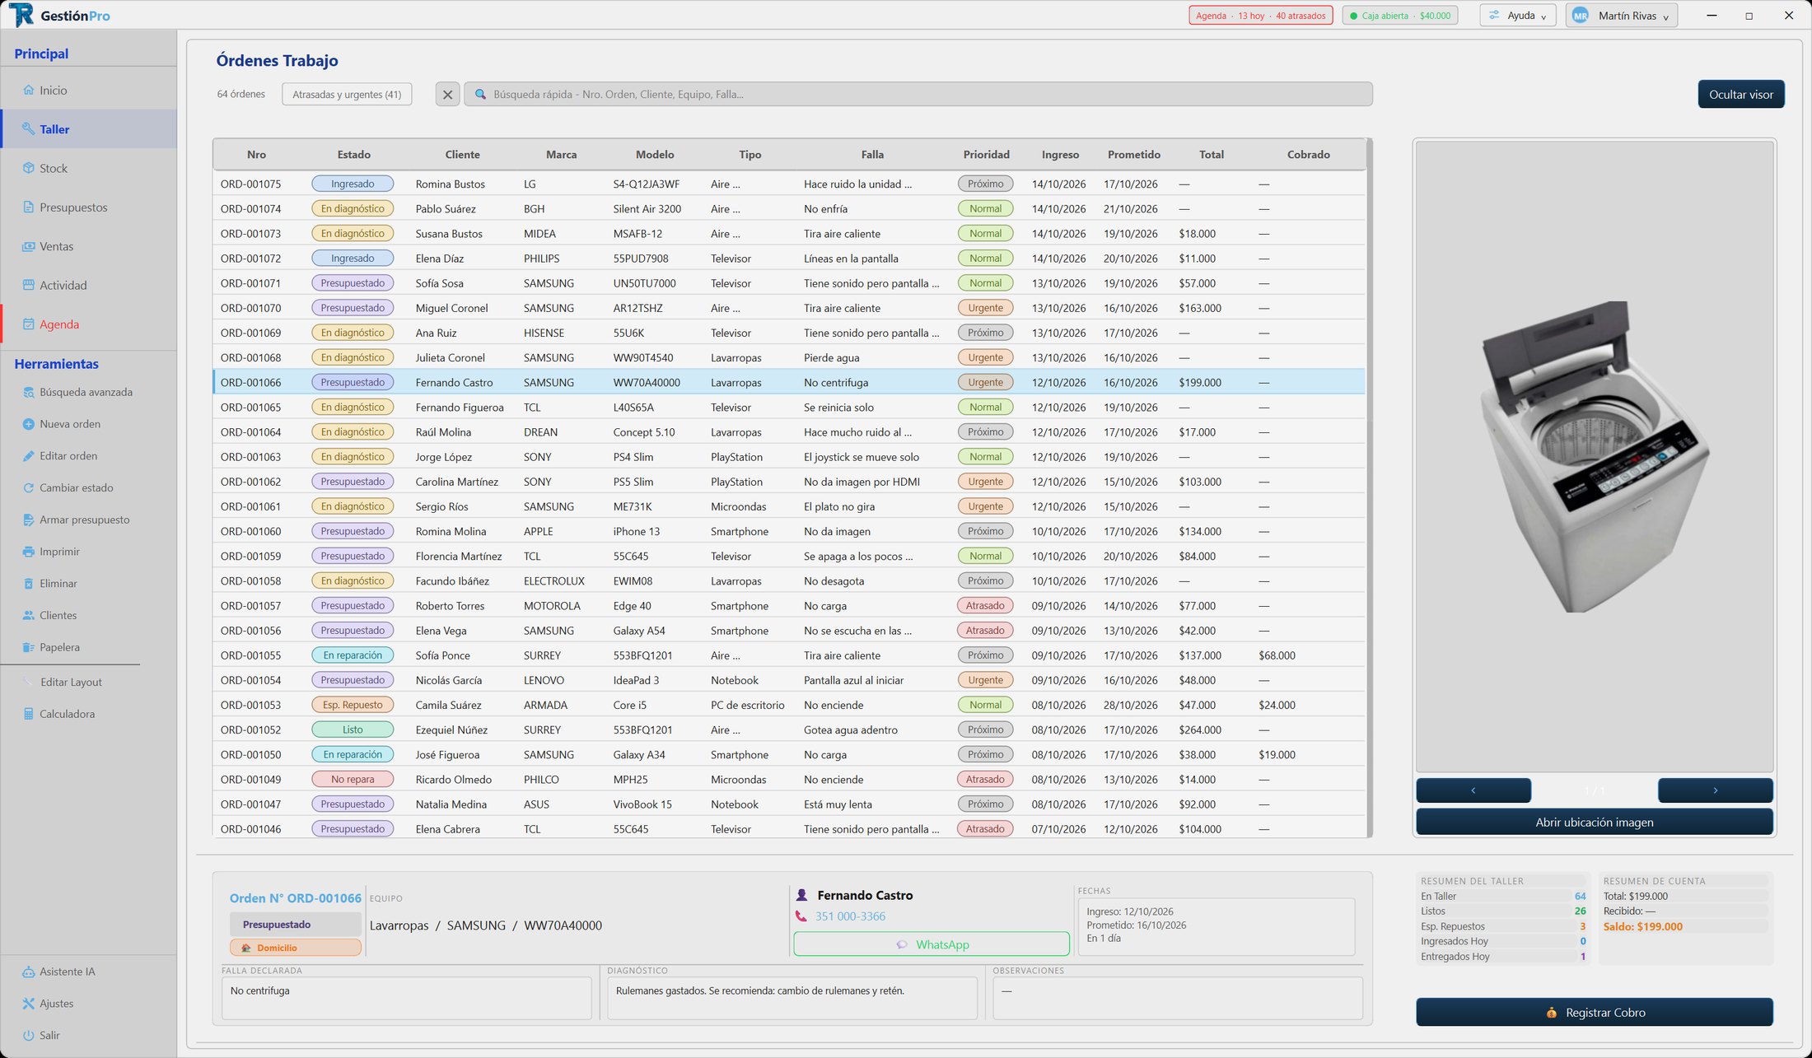This screenshot has width=1812, height=1058.
Task: Click the quick search input field
Action: tap(918, 95)
